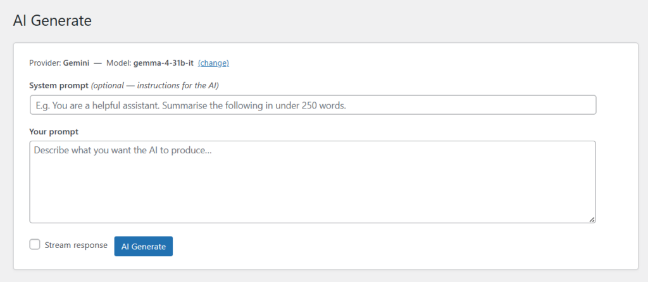Click the bold System prompt label
Screen dimensions: 648x282
coord(59,85)
